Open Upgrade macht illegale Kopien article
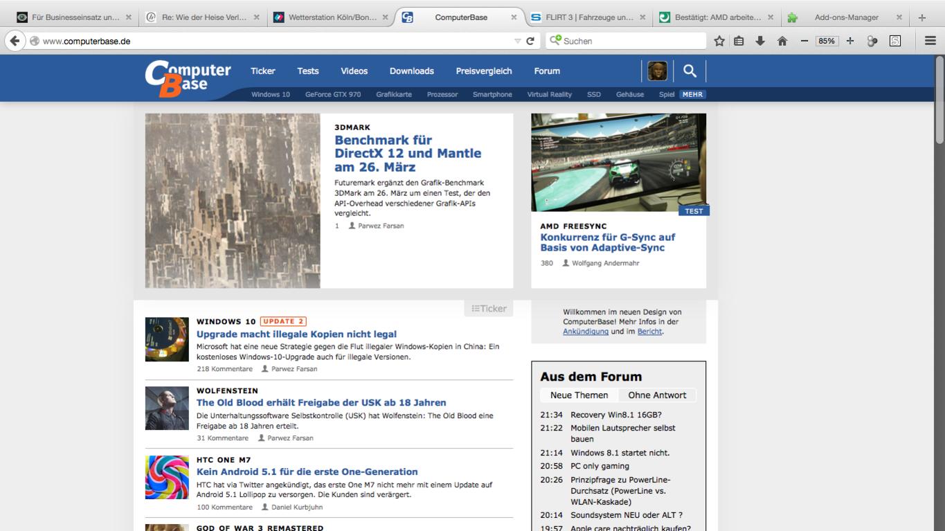Screen dimensions: 945x531 click(296, 334)
